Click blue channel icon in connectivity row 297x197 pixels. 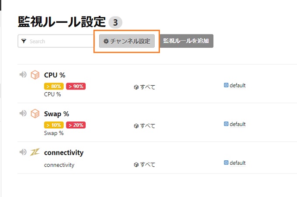coord(226,162)
